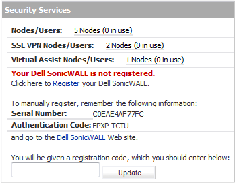Click the 5 Nodes (0 in use) value

click(103, 30)
